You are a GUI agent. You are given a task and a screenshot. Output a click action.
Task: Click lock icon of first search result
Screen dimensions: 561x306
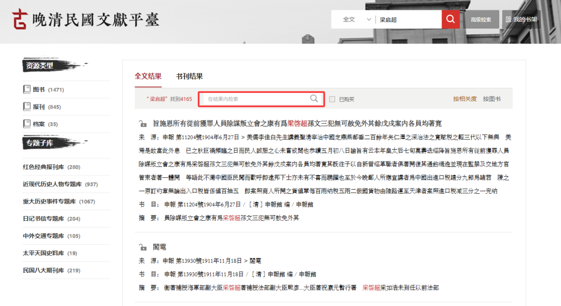(143, 124)
